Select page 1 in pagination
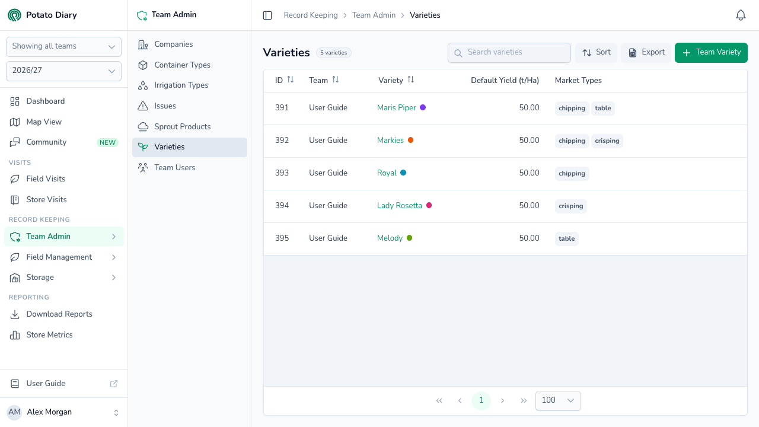The height and width of the screenshot is (427, 759). coord(481,400)
